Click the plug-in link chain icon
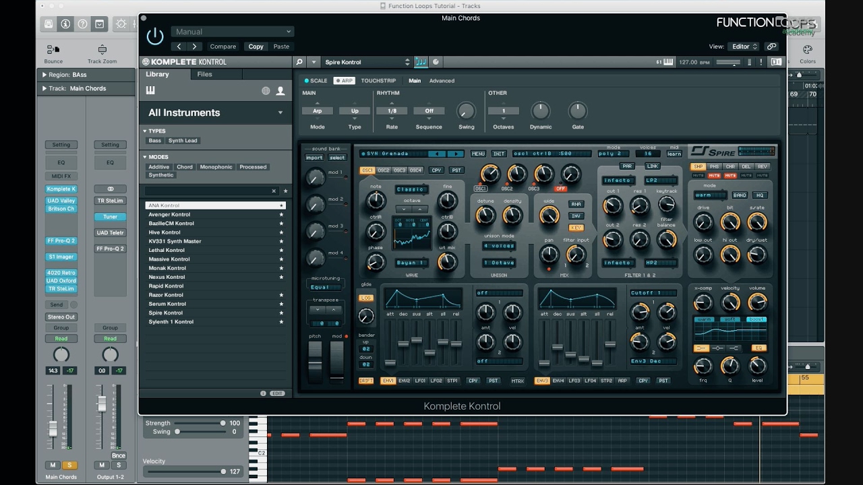This screenshot has height=485, width=863. tap(772, 46)
